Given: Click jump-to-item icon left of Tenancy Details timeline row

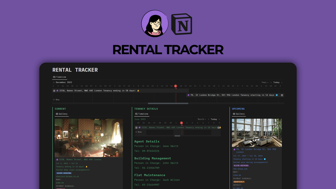Looking at the screenshot, I should click(x=136, y=127).
